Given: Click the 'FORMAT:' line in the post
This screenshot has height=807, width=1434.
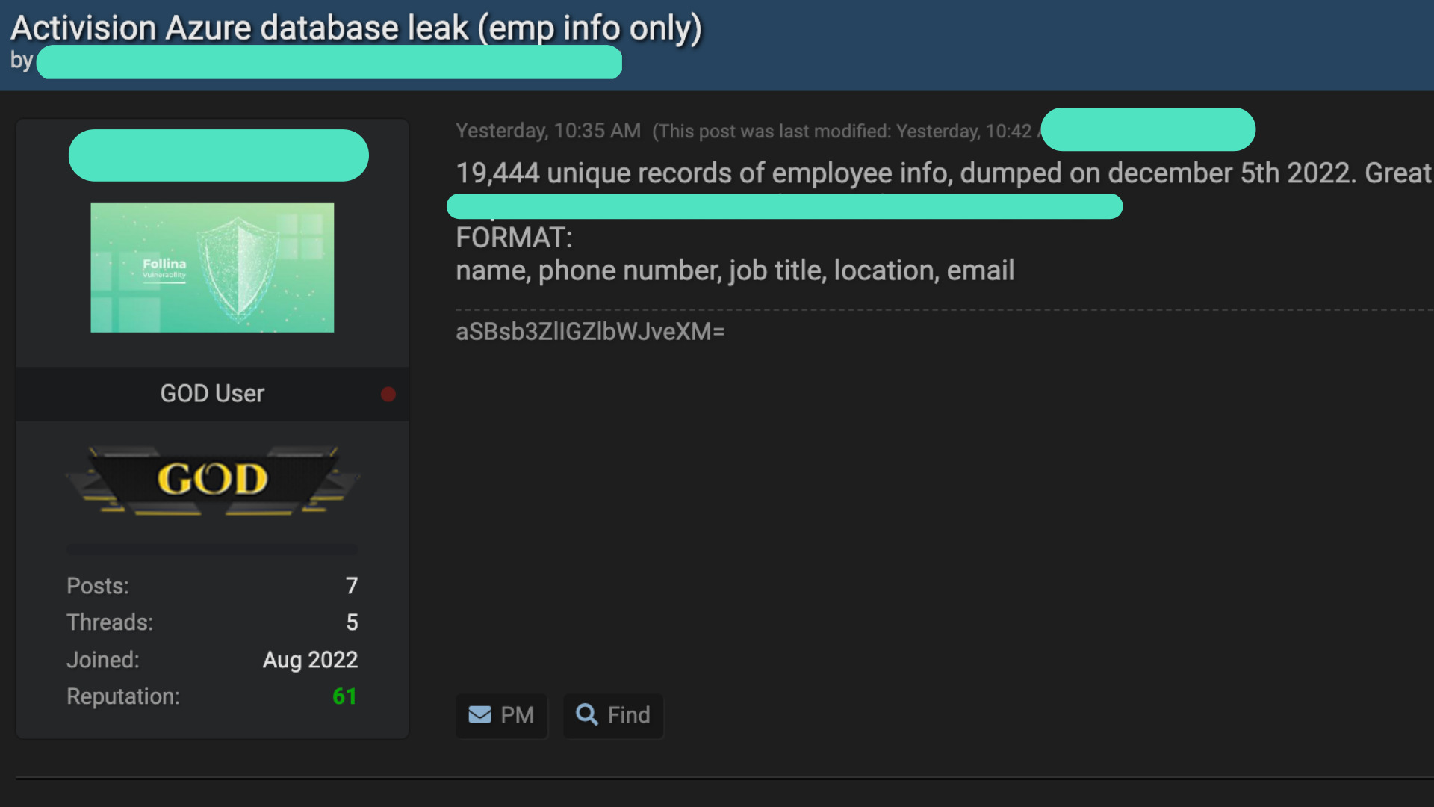Looking at the screenshot, I should coord(514,238).
